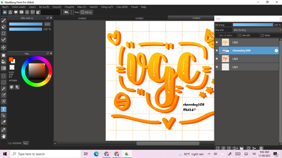Close the Màu color panel
The image size is (282, 158).
click(51, 53)
